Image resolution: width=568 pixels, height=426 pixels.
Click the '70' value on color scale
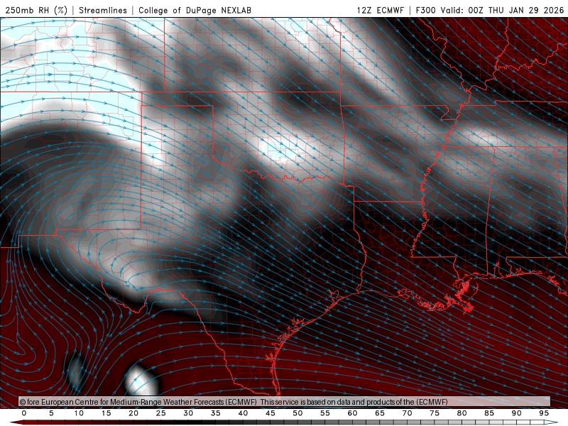(x=407, y=413)
